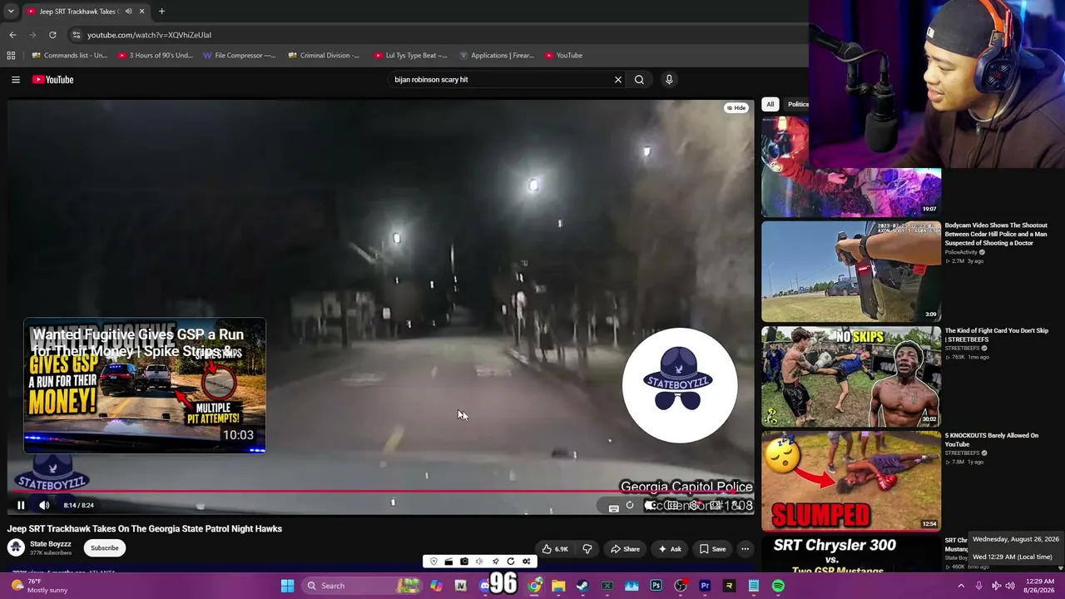Open 'The Kind of Fight Card' title
1065x599 pixels.
point(996,334)
